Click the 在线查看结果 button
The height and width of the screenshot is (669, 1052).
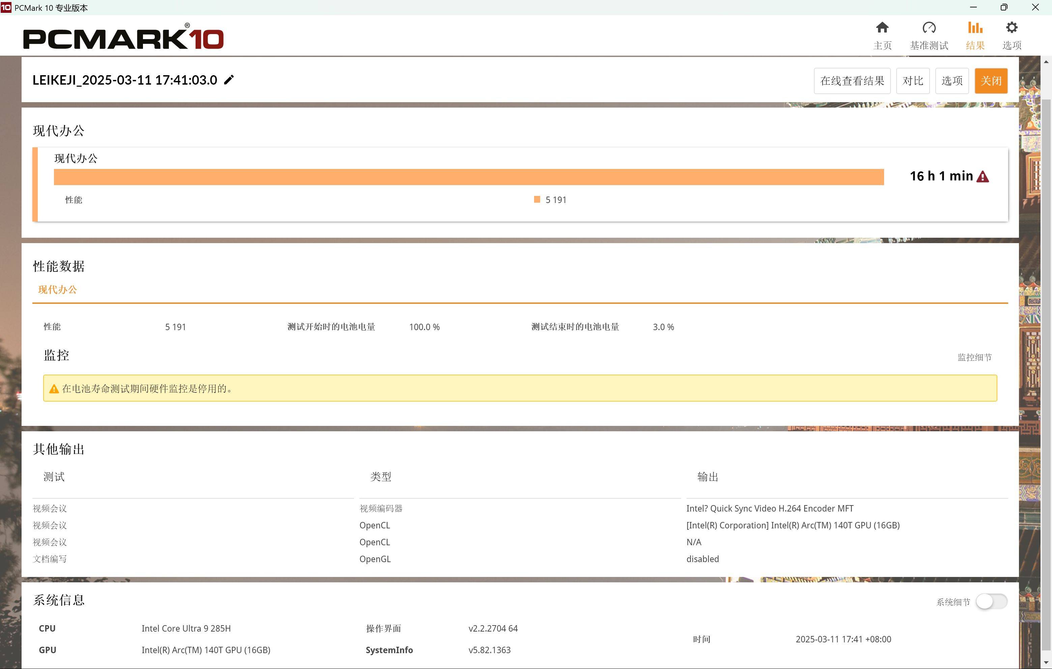pyautogui.click(x=852, y=81)
